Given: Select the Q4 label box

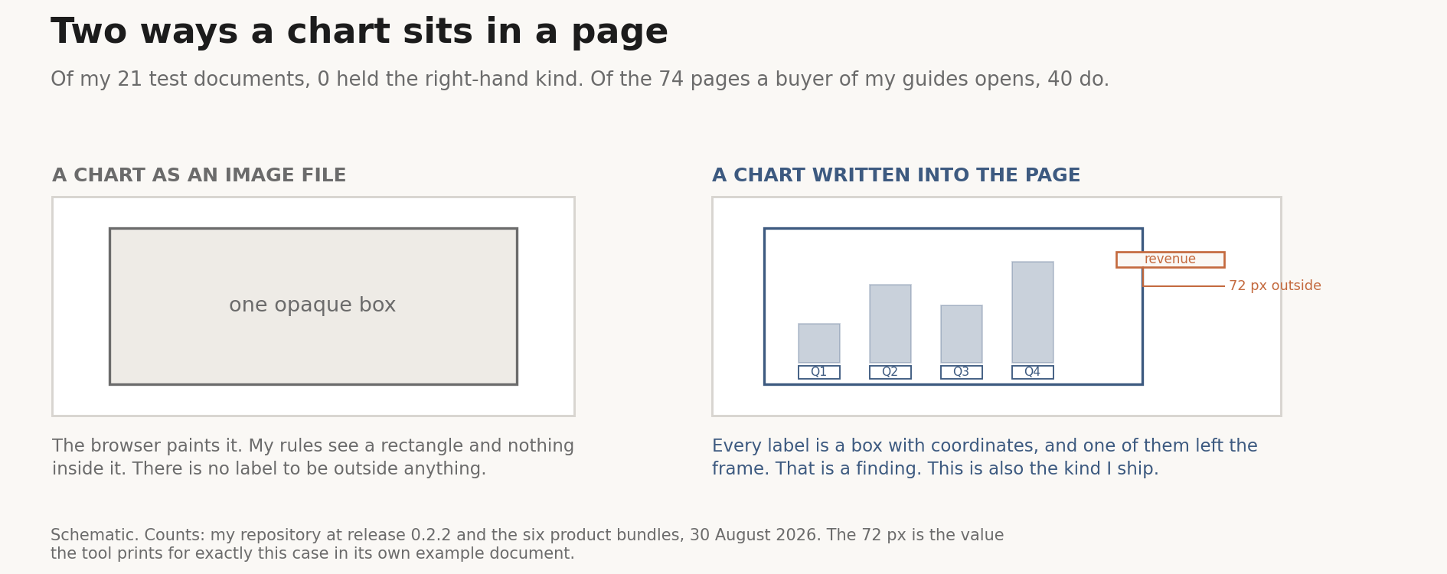Looking at the screenshot, I should click(1032, 372).
